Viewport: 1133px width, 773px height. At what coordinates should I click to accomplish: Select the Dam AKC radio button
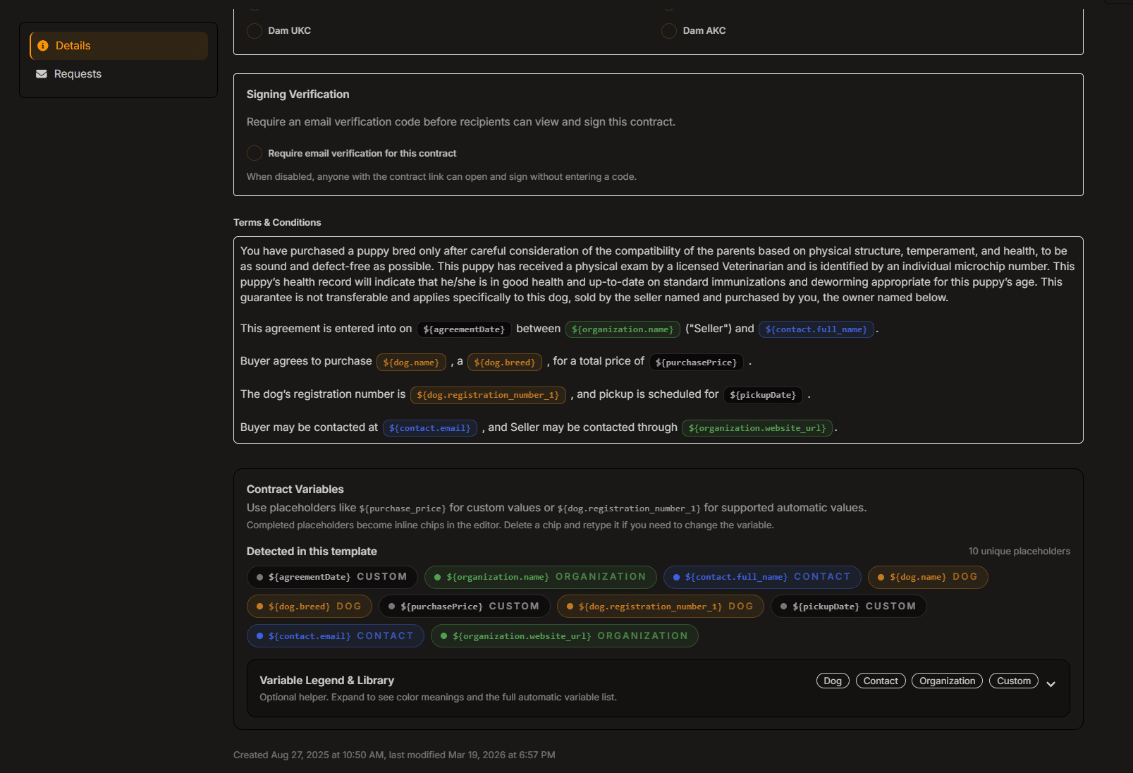[x=668, y=30]
